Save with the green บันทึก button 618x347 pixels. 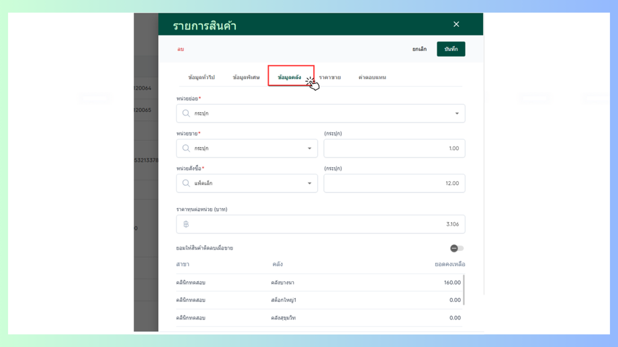tap(451, 49)
